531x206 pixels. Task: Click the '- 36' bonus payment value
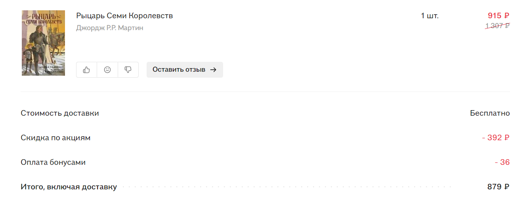(x=502, y=162)
